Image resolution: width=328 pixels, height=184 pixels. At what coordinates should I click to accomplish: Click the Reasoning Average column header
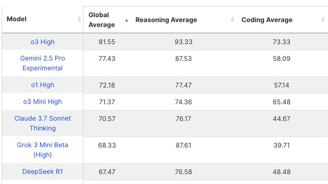(166, 20)
